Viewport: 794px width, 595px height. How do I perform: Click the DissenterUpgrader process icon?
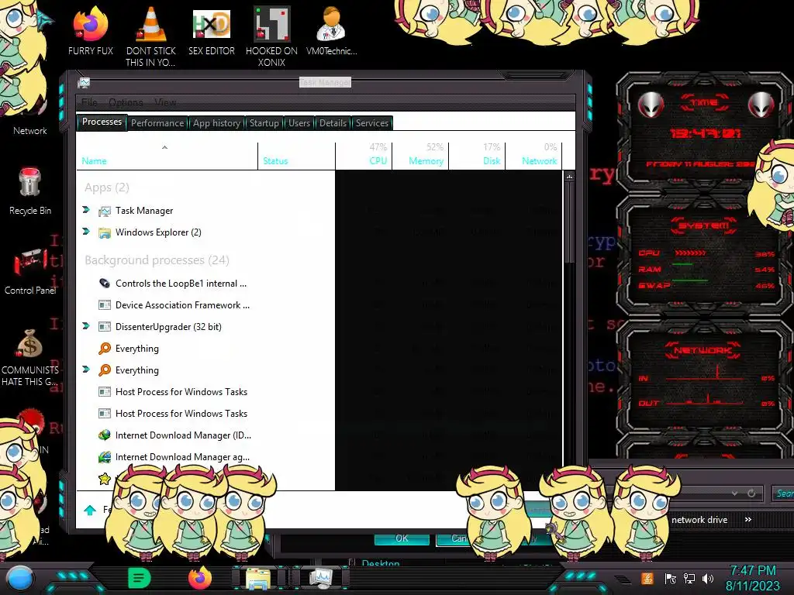click(x=105, y=327)
